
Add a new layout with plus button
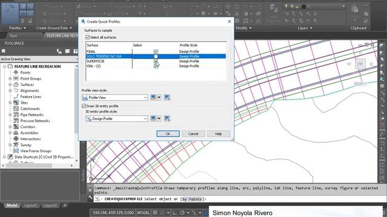65,205
